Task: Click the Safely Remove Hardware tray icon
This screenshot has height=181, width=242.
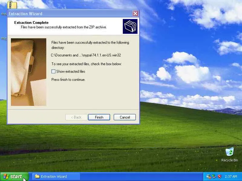Action: coord(214,176)
